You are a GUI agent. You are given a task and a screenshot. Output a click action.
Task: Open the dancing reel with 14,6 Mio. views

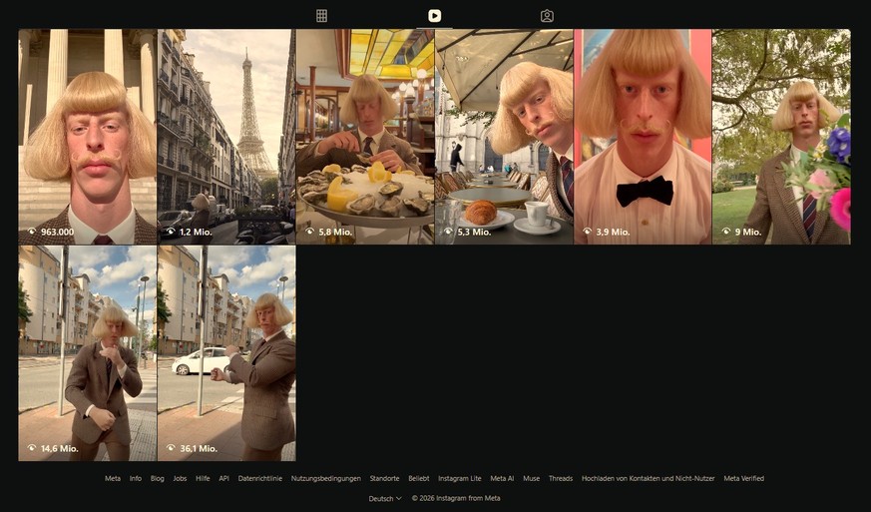pos(87,353)
